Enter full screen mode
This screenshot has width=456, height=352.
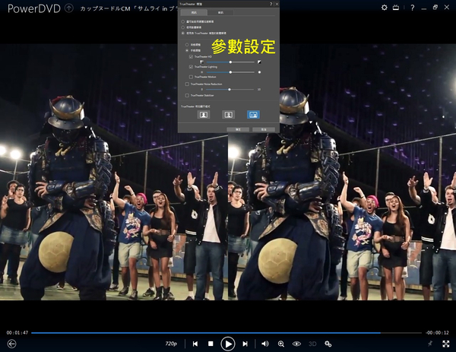coord(446,344)
